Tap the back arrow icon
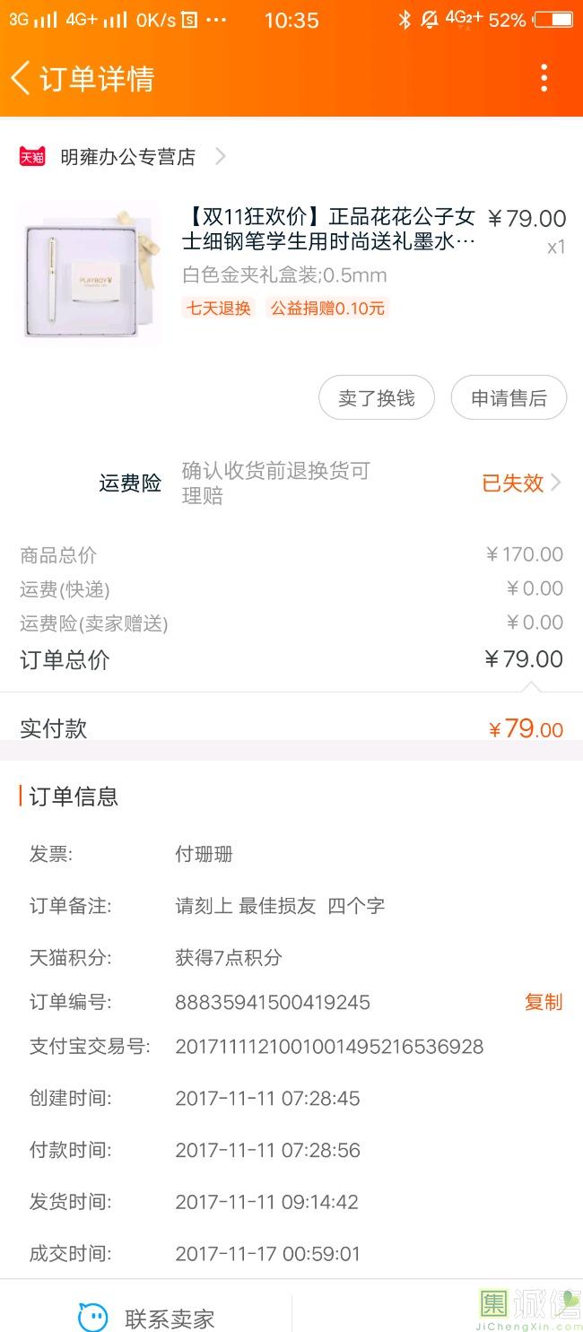This screenshot has width=583, height=1332. (x=21, y=78)
